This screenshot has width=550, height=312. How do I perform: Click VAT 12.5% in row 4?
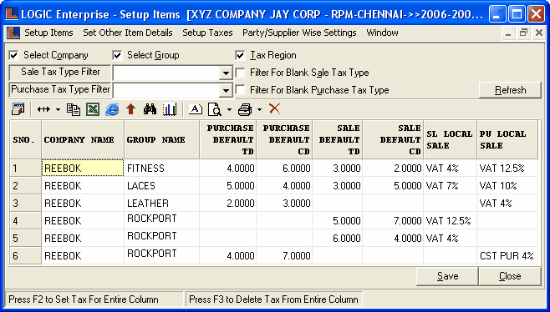pyautogui.click(x=451, y=220)
